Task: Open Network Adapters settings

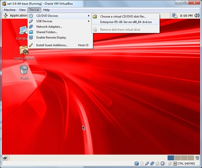Action: point(60,27)
